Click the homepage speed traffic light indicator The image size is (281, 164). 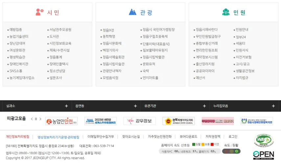[x=231, y=151]
